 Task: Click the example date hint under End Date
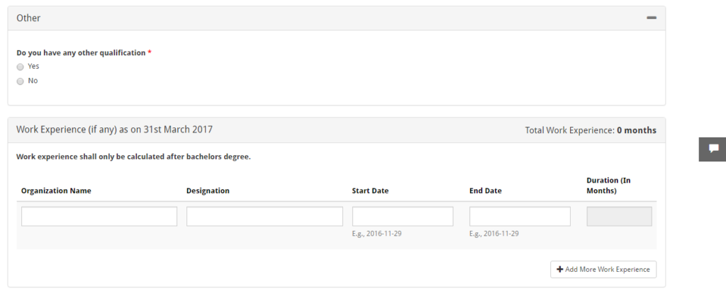pos(494,234)
